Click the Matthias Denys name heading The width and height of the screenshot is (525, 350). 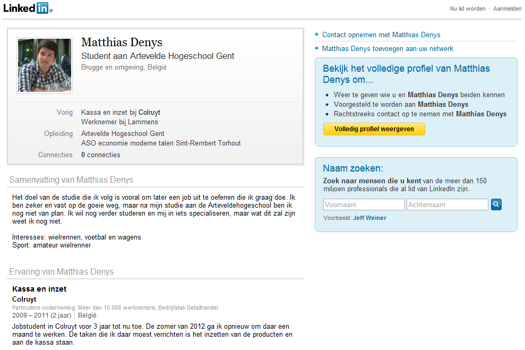[122, 42]
